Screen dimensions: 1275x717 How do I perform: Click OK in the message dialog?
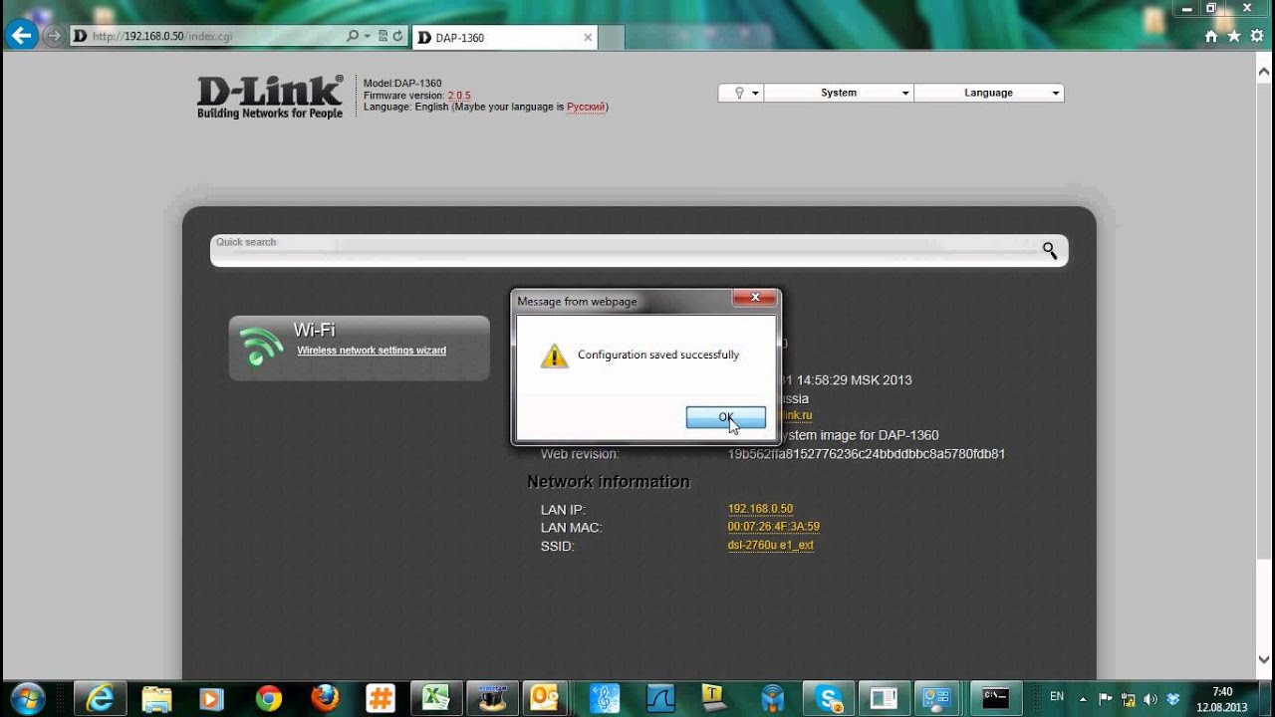[726, 417]
